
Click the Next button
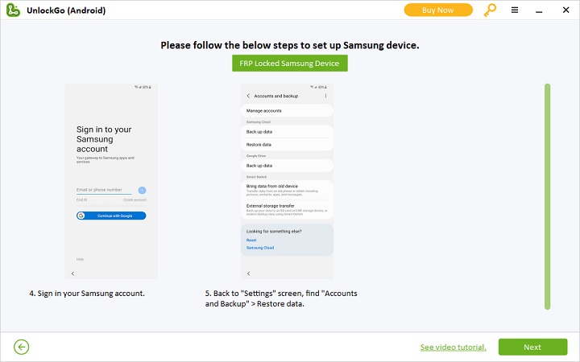coord(532,347)
